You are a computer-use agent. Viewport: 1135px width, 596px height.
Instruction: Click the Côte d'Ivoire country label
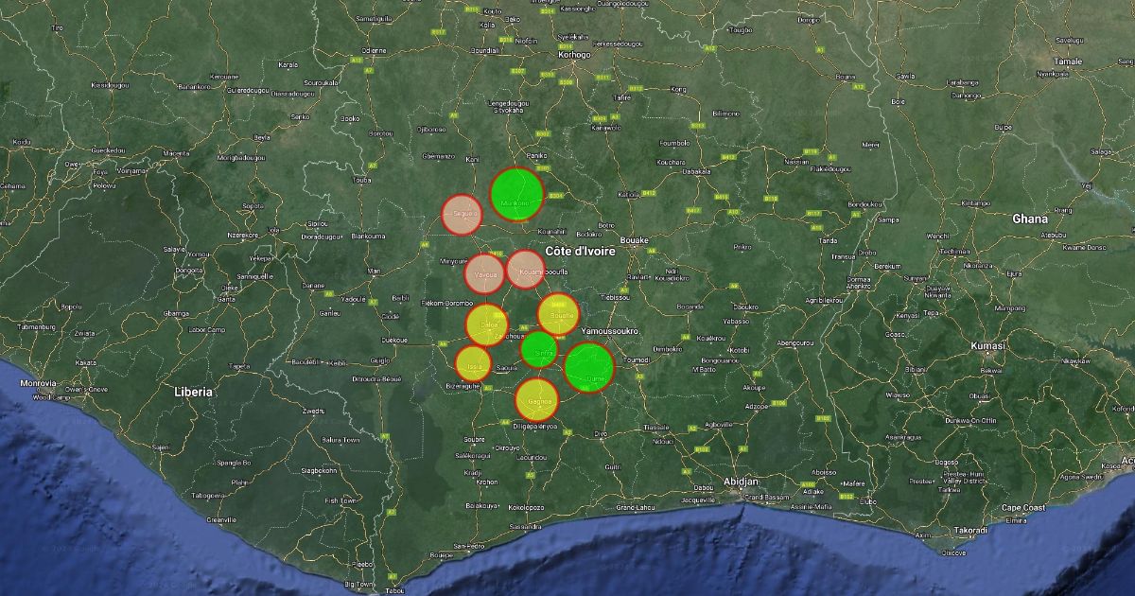click(x=581, y=252)
